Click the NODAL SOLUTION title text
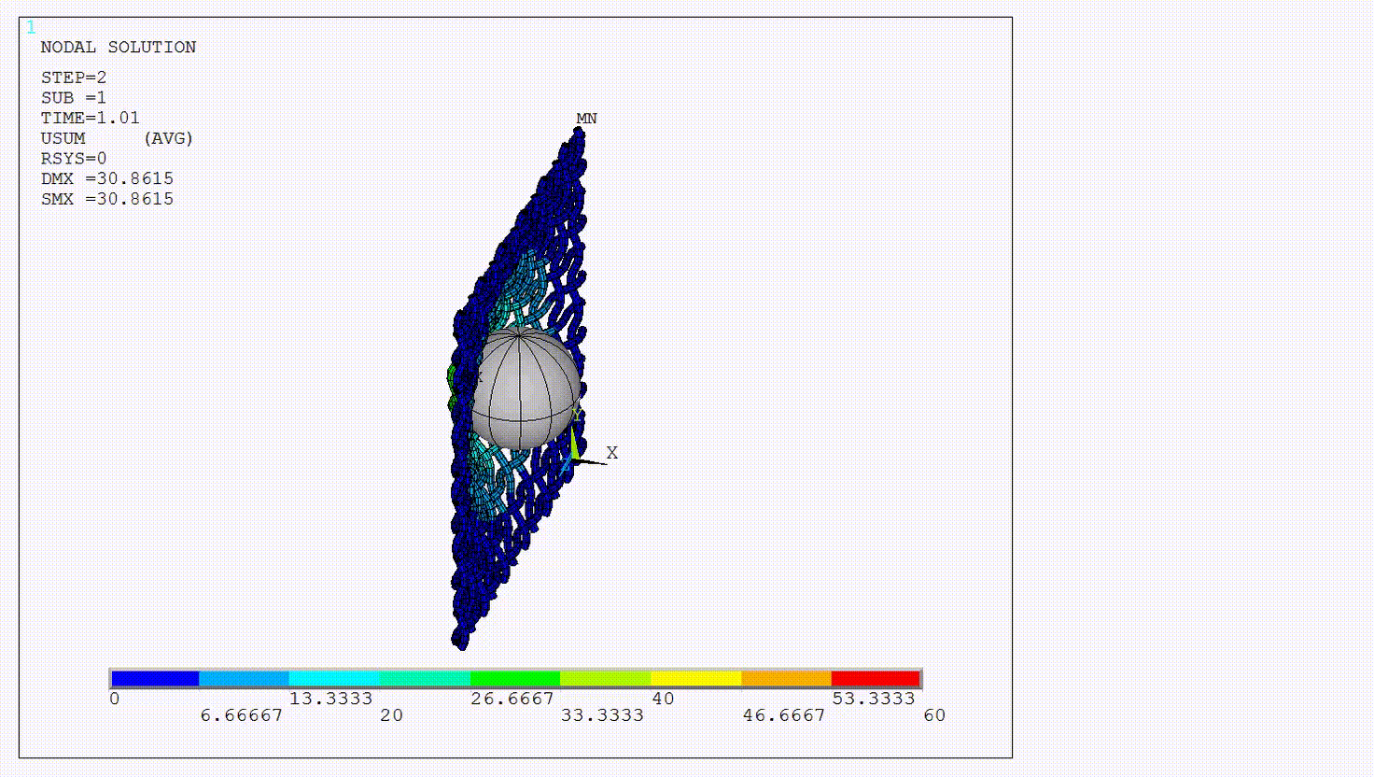Image resolution: width=1374 pixels, height=777 pixels. [118, 47]
